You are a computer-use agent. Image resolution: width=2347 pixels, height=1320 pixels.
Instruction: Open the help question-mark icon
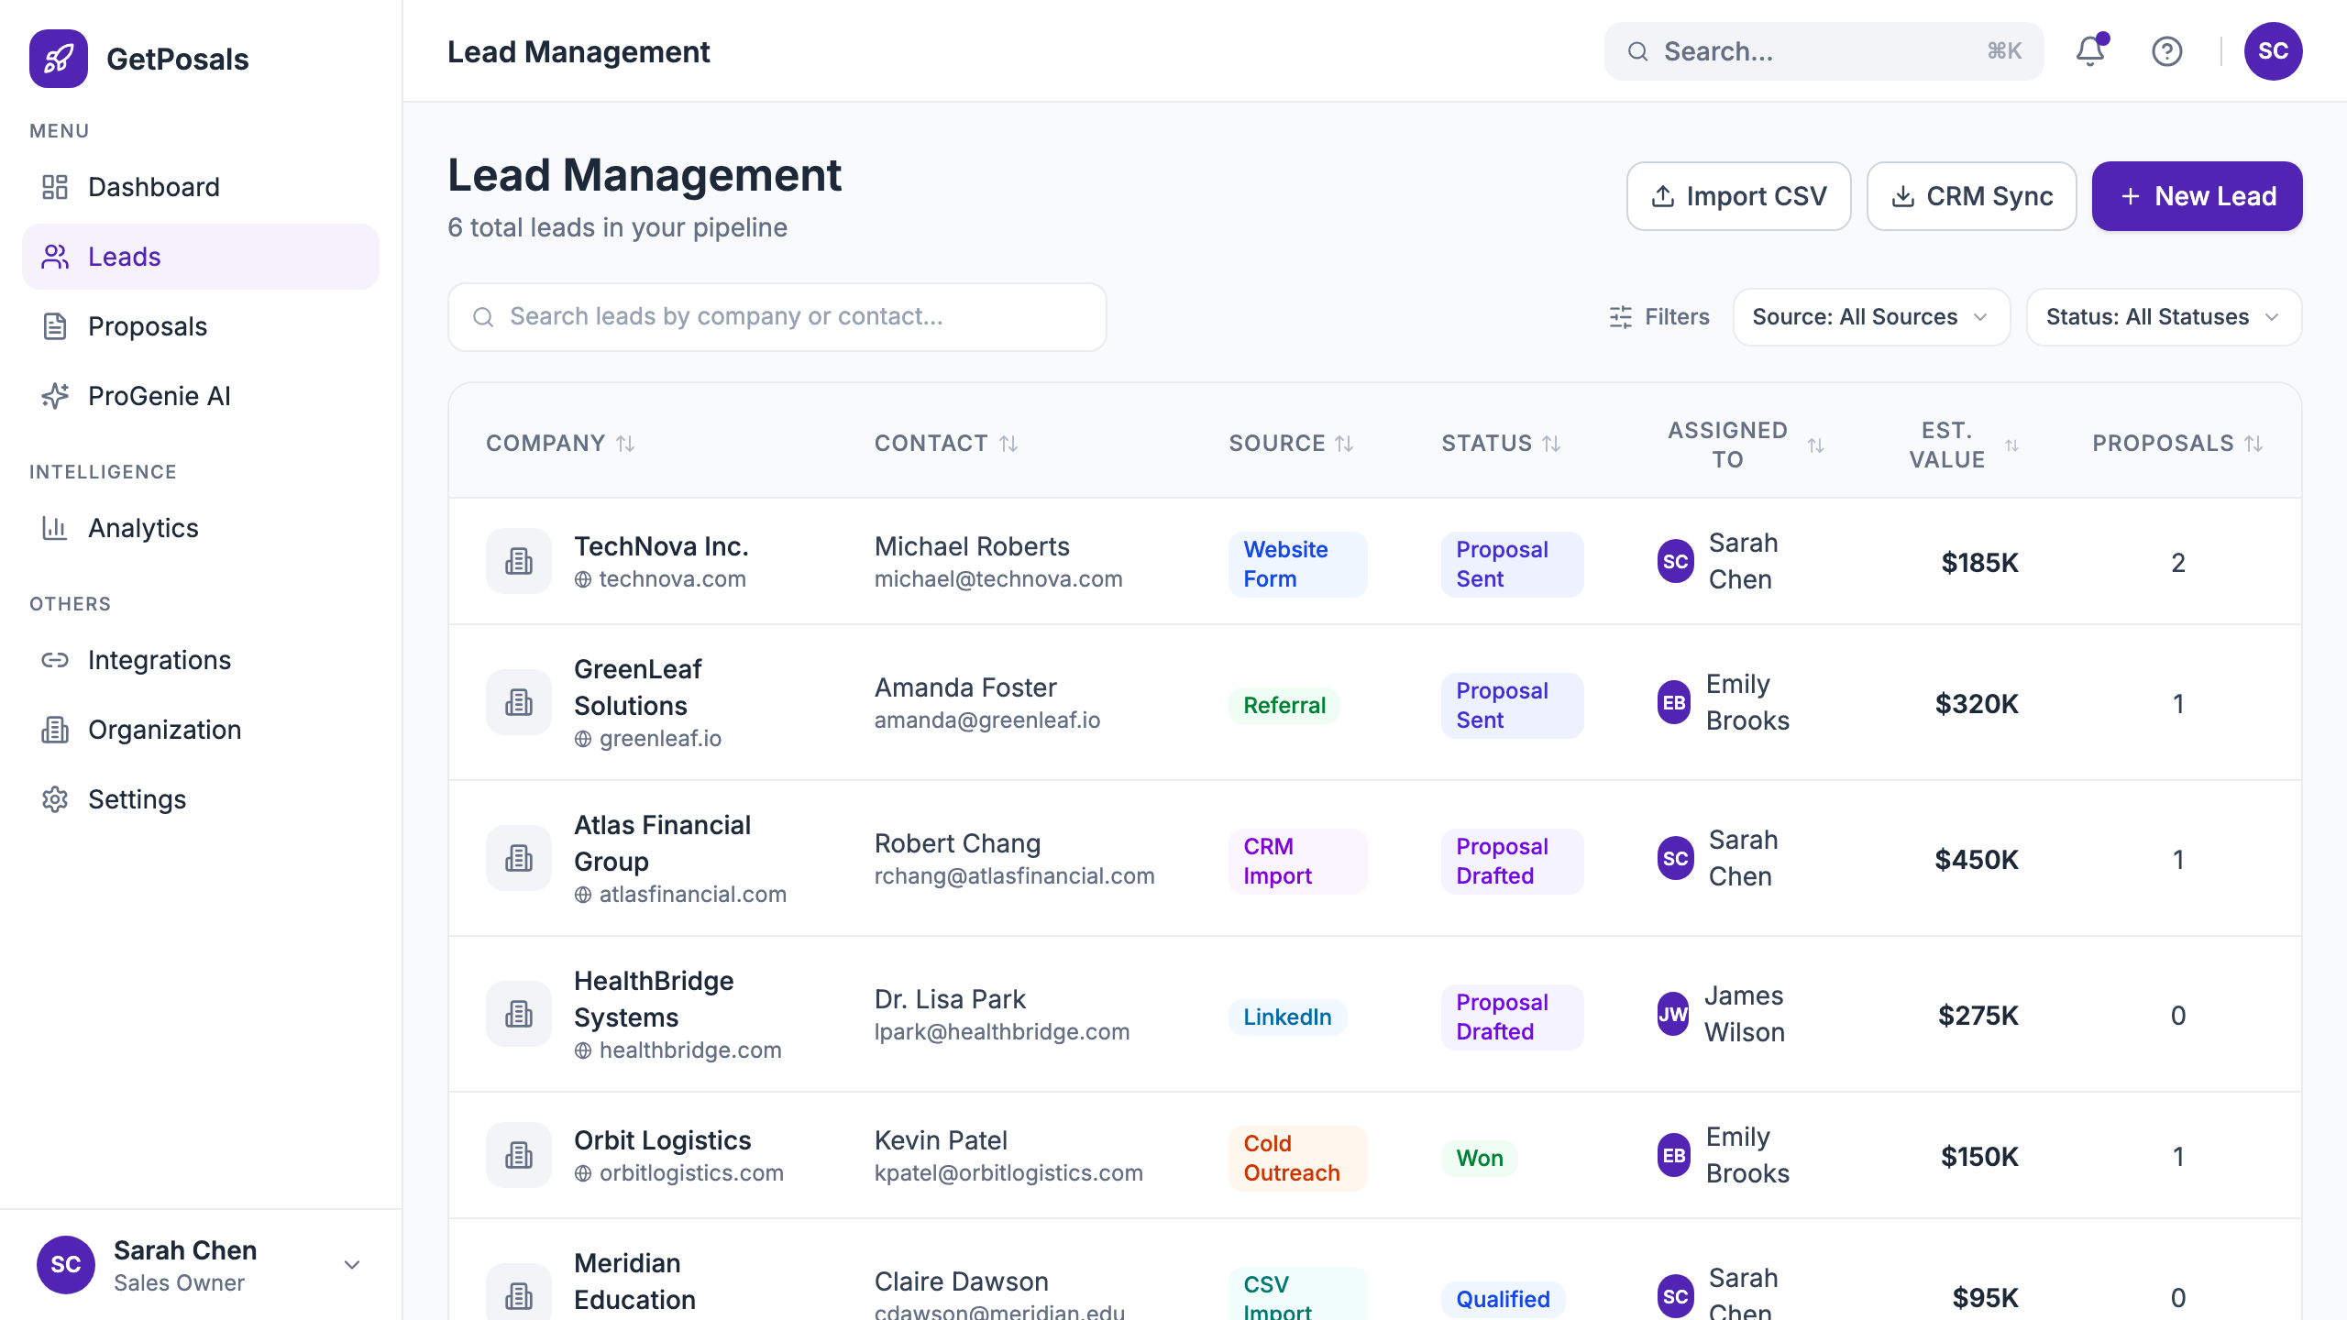(2167, 51)
